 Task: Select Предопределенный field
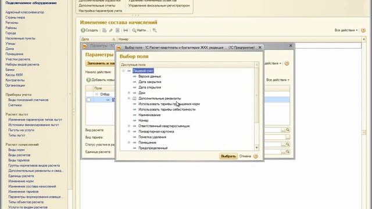[153, 148]
